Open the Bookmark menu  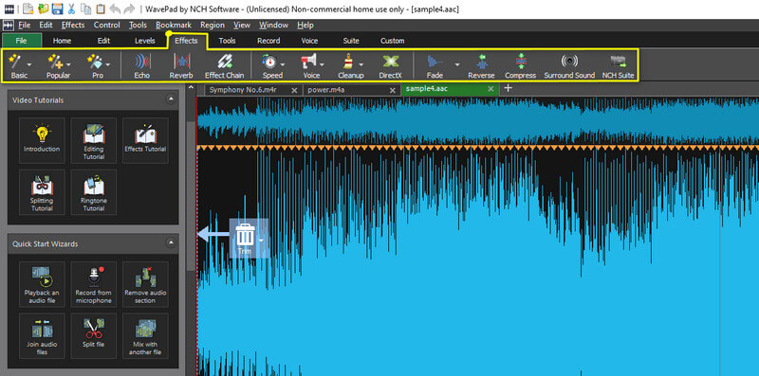point(174,26)
